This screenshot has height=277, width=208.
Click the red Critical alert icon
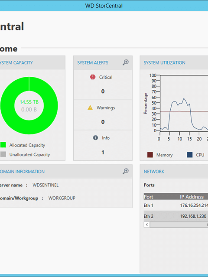click(93, 77)
